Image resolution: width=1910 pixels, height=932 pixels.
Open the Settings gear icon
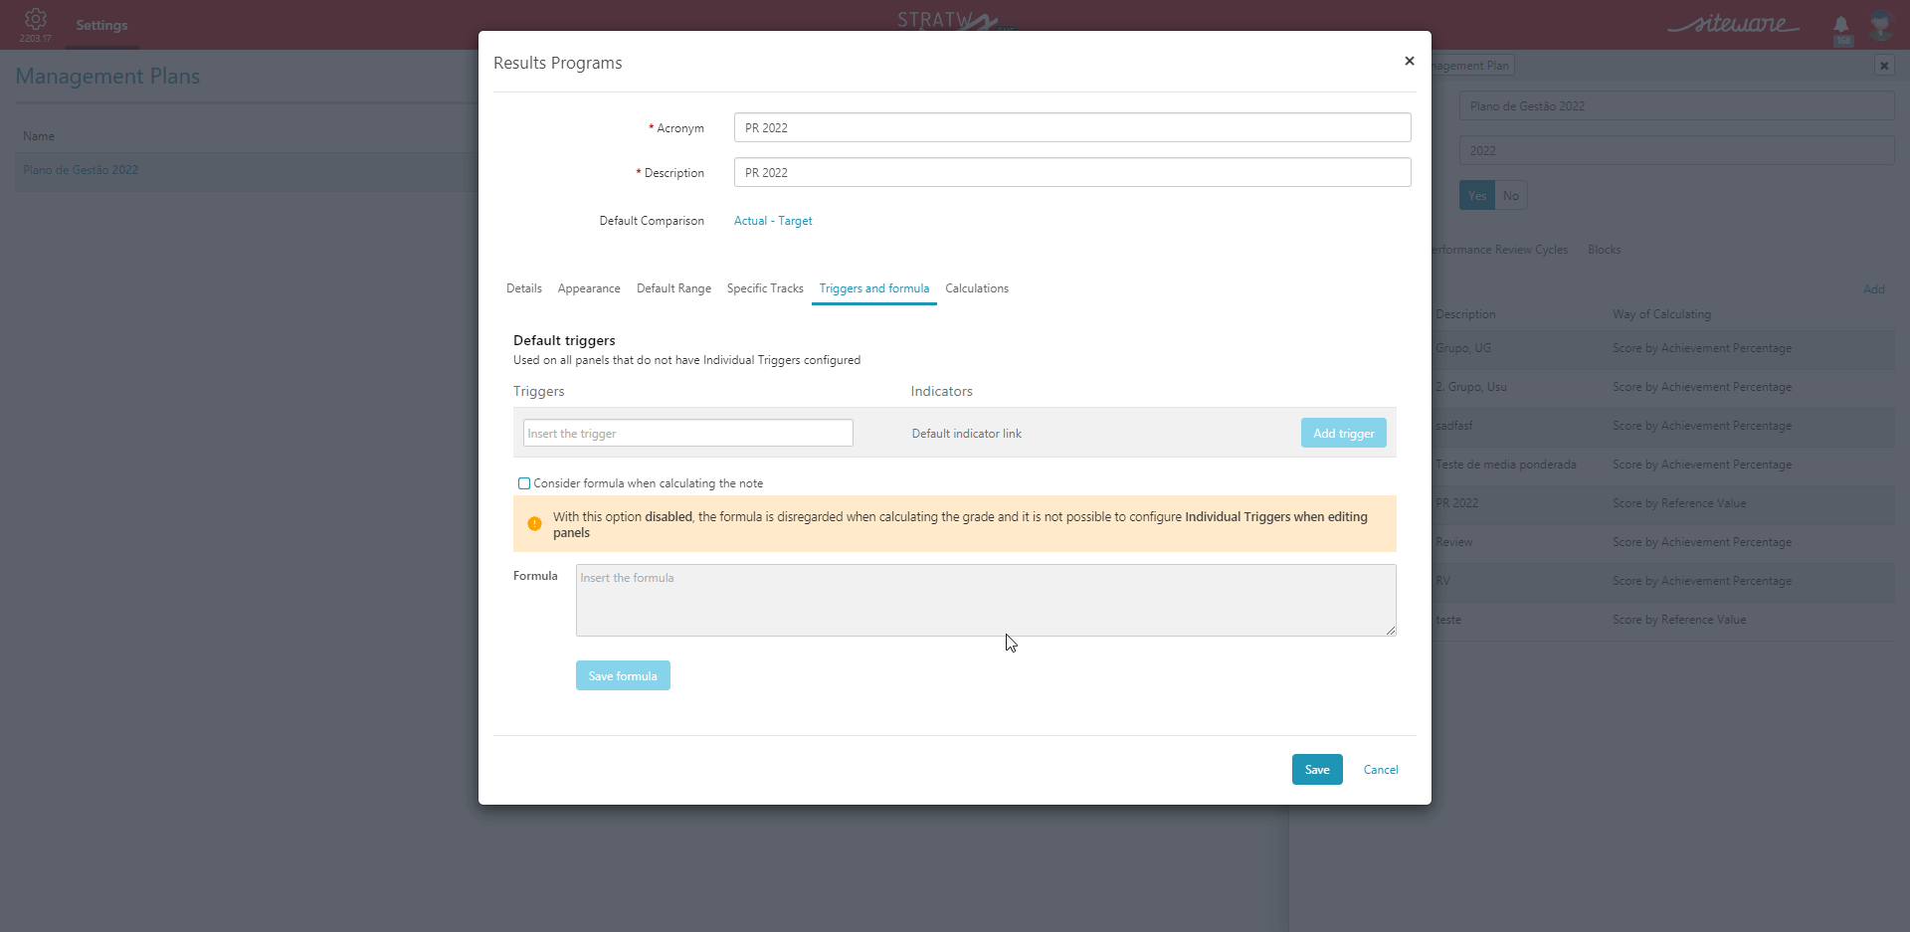coord(35,19)
